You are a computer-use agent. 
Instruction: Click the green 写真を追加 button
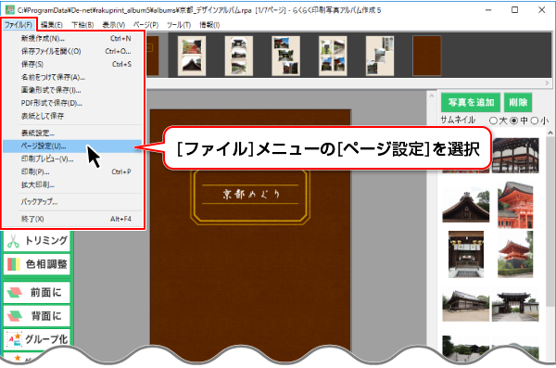point(471,103)
